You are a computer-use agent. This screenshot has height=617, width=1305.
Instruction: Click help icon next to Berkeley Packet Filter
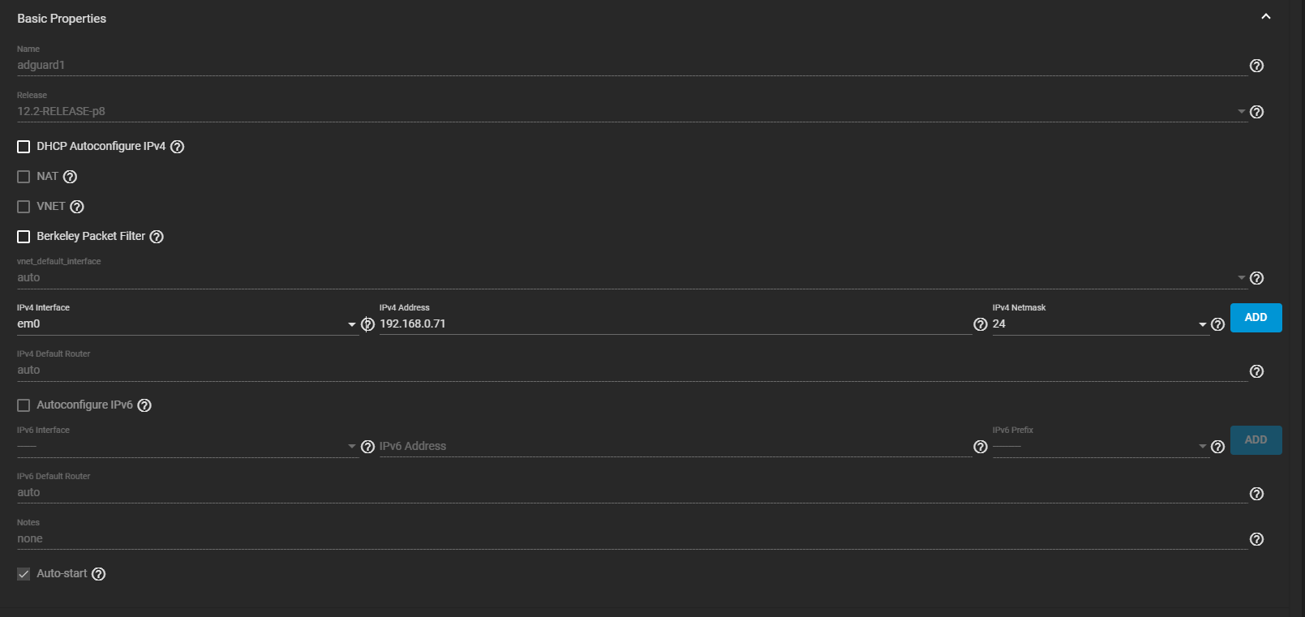[157, 237]
